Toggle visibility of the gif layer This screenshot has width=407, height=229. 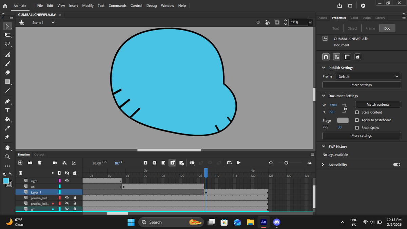coord(67,209)
